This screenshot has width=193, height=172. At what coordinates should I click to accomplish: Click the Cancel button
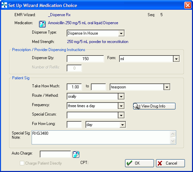[170, 163]
